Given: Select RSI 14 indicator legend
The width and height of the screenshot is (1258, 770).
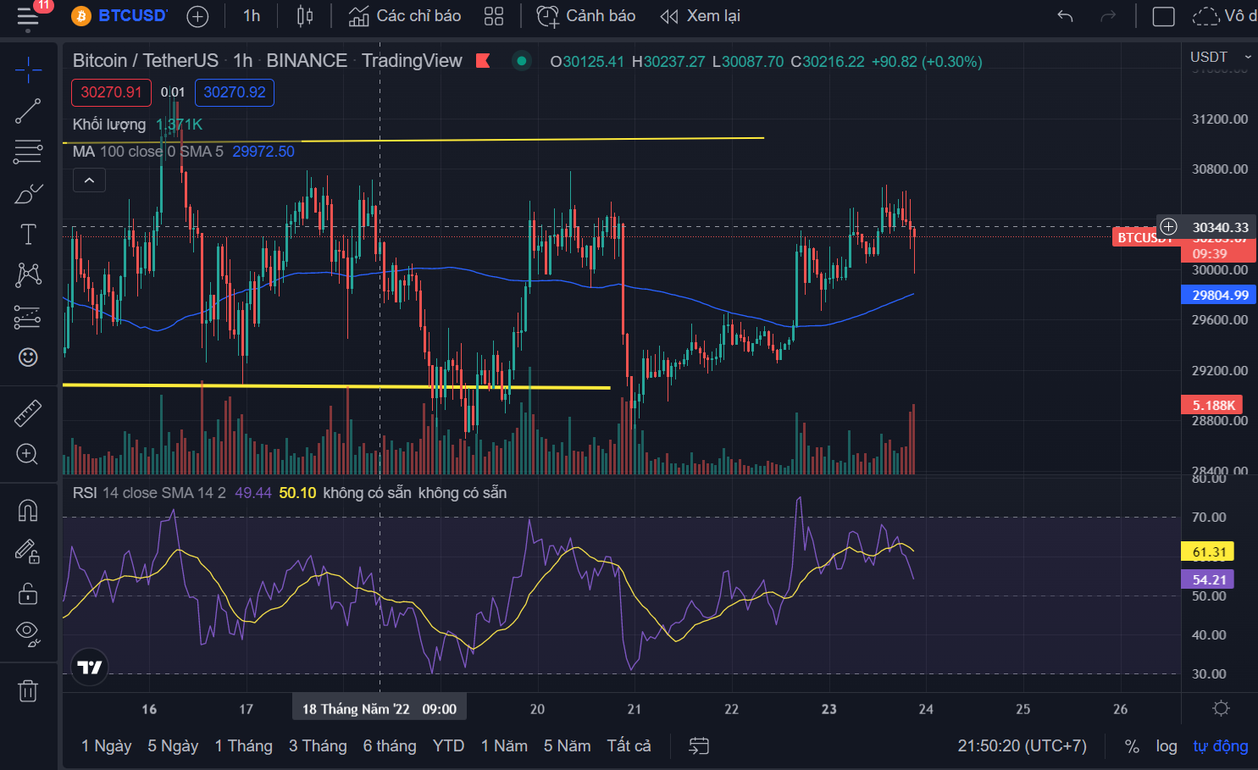Looking at the screenshot, I should tap(149, 493).
